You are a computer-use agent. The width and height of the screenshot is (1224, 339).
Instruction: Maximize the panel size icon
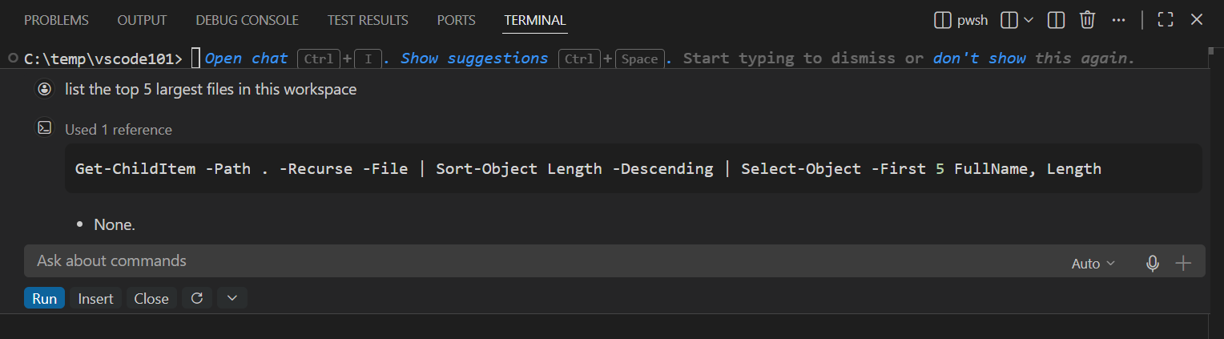(x=1166, y=20)
